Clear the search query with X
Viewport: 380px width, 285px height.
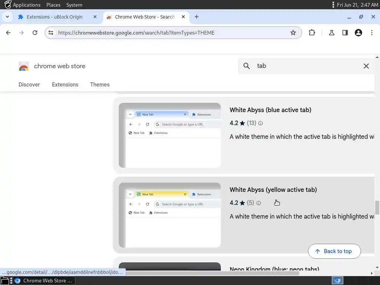pos(366,66)
